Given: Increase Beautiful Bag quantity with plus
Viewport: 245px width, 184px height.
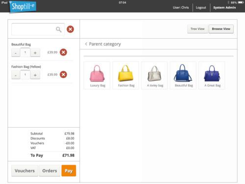Looking at the screenshot, I should (x=35, y=53).
